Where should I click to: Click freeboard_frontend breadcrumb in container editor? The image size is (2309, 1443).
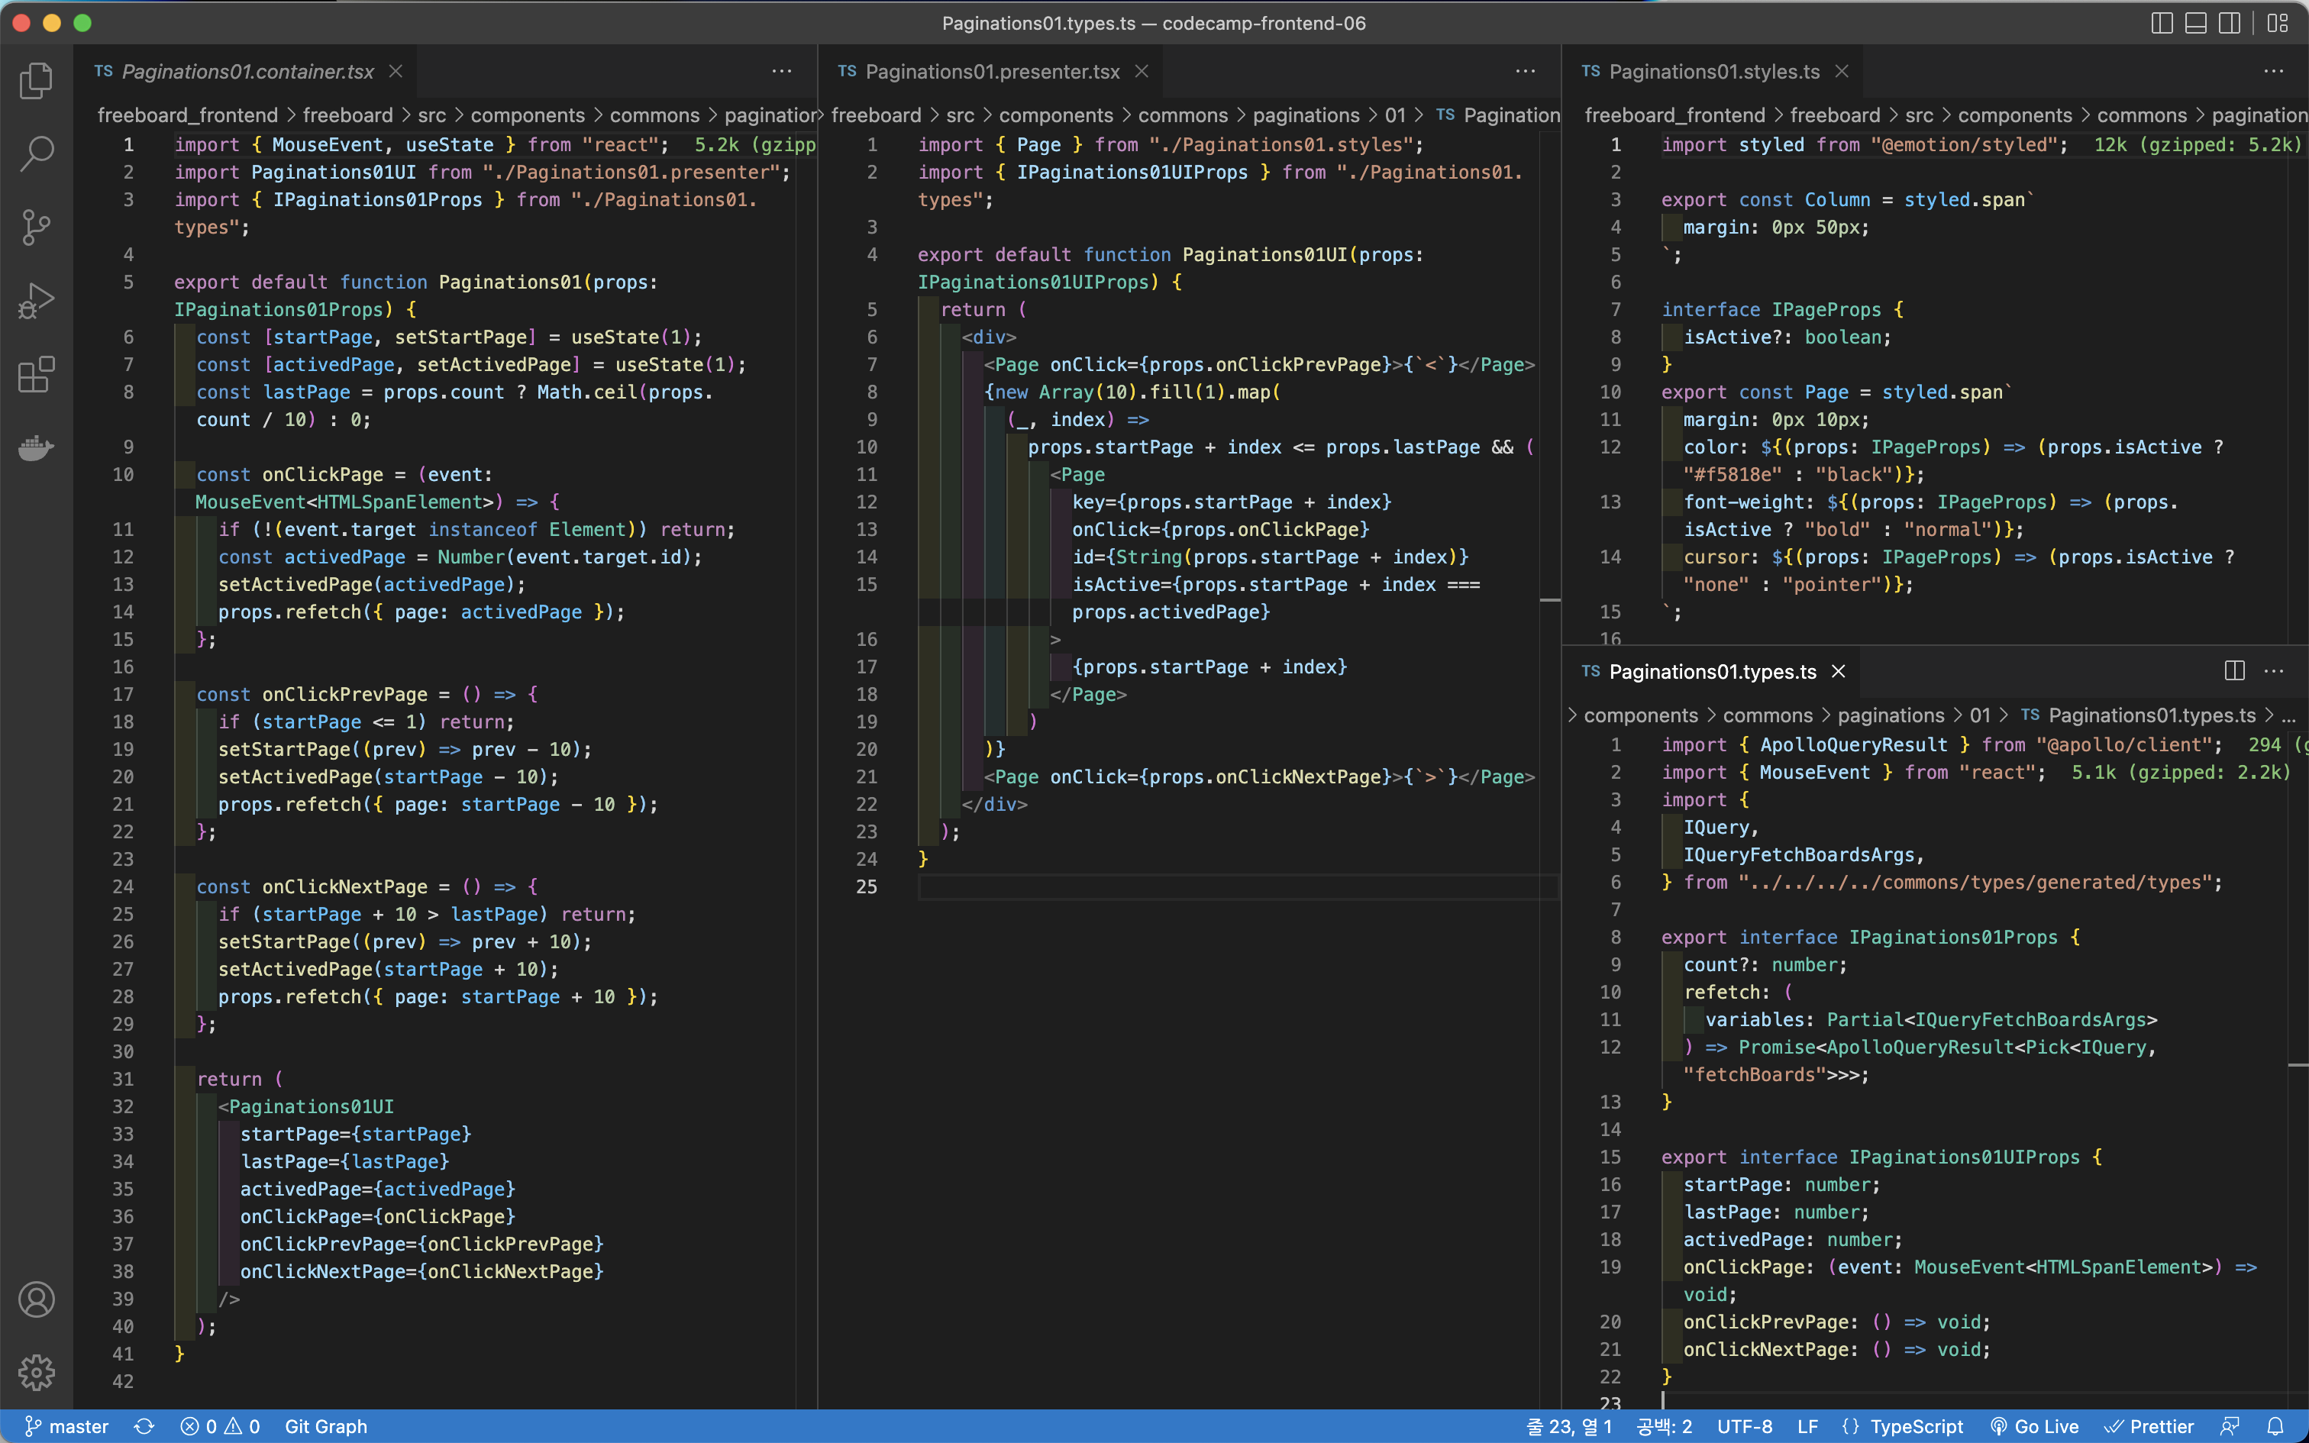188,115
